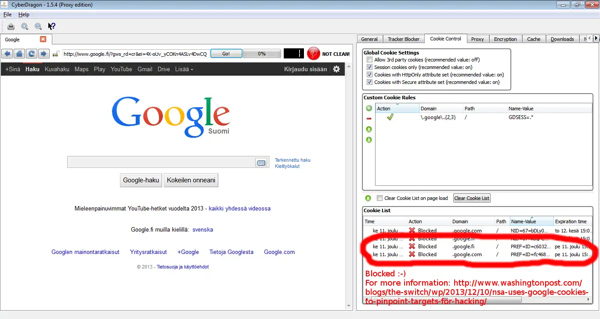Remove the selected custom cookie rule

click(369, 119)
